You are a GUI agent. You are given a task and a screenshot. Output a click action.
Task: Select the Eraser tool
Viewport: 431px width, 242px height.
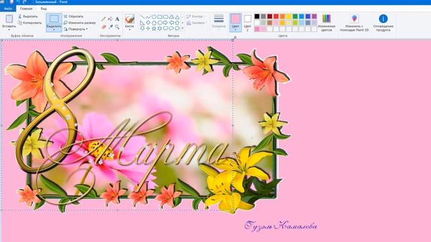[104, 27]
